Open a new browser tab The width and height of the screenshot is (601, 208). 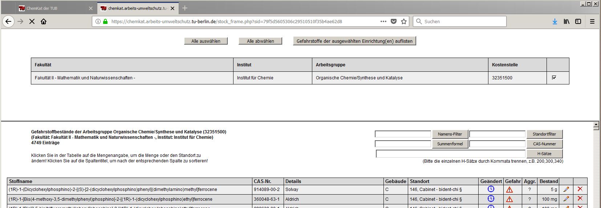point(185,8)
